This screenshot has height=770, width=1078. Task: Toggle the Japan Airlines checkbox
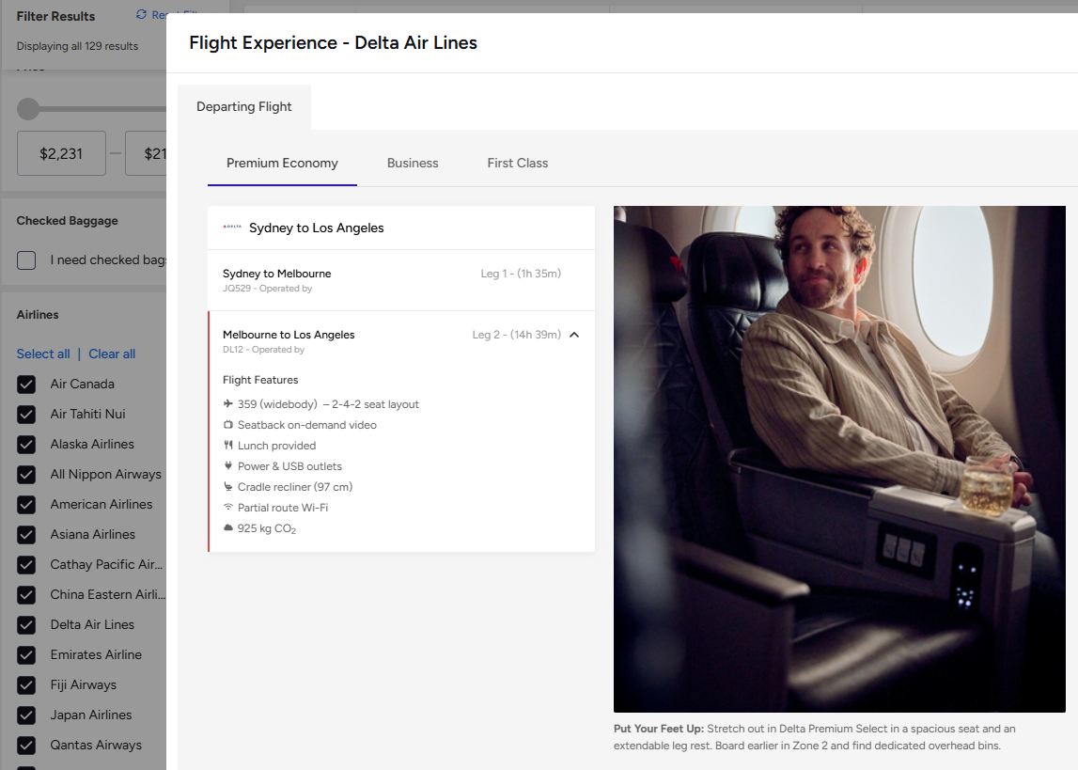coord(26,715)
